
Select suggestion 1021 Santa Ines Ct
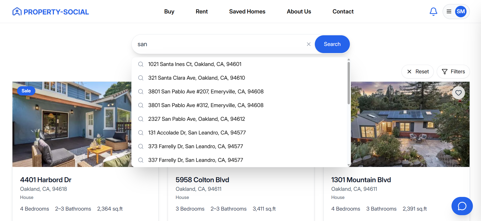(x=195, y=64)
